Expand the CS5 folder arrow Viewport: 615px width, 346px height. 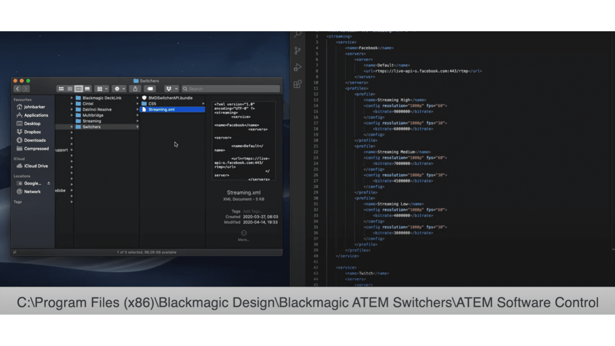coord(203,104)
